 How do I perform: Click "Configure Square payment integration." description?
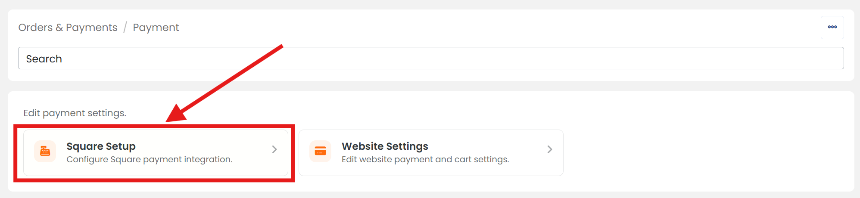click(150, 159)
